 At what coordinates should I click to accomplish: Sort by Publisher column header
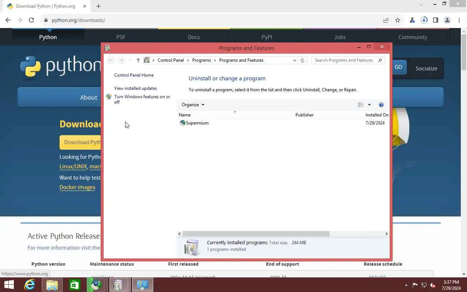[x=329, y=115]
